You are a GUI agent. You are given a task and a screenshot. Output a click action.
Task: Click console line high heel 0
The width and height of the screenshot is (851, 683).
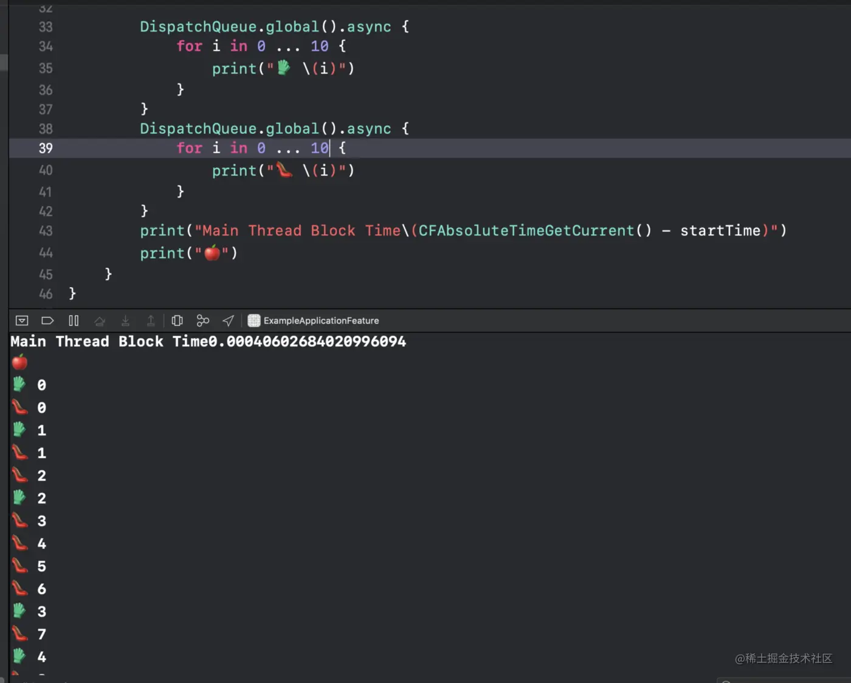pos(29,407)
